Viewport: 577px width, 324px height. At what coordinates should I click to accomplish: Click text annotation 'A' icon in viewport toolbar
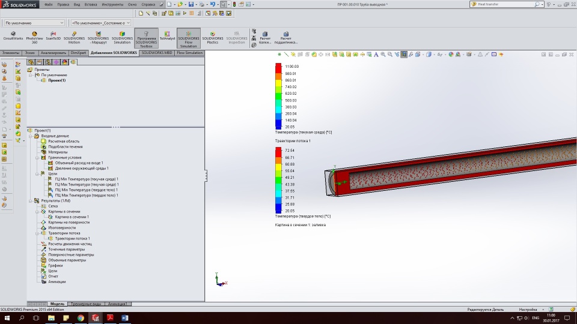376,55
